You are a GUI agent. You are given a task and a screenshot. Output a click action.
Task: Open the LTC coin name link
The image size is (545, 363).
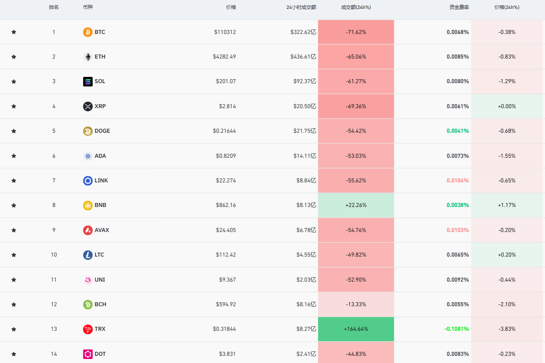click(x=99, y=255)
